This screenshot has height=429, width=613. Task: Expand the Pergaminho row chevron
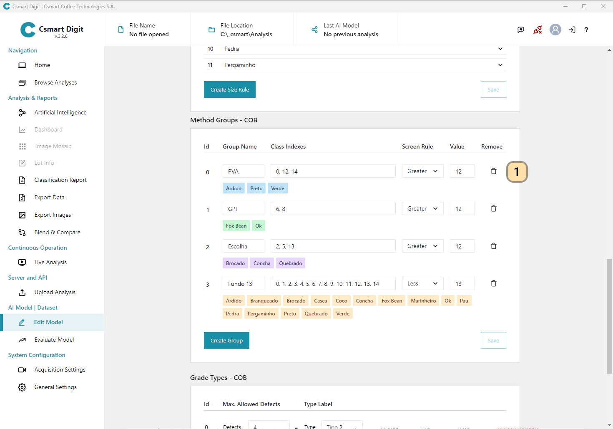tap(500, 65)
